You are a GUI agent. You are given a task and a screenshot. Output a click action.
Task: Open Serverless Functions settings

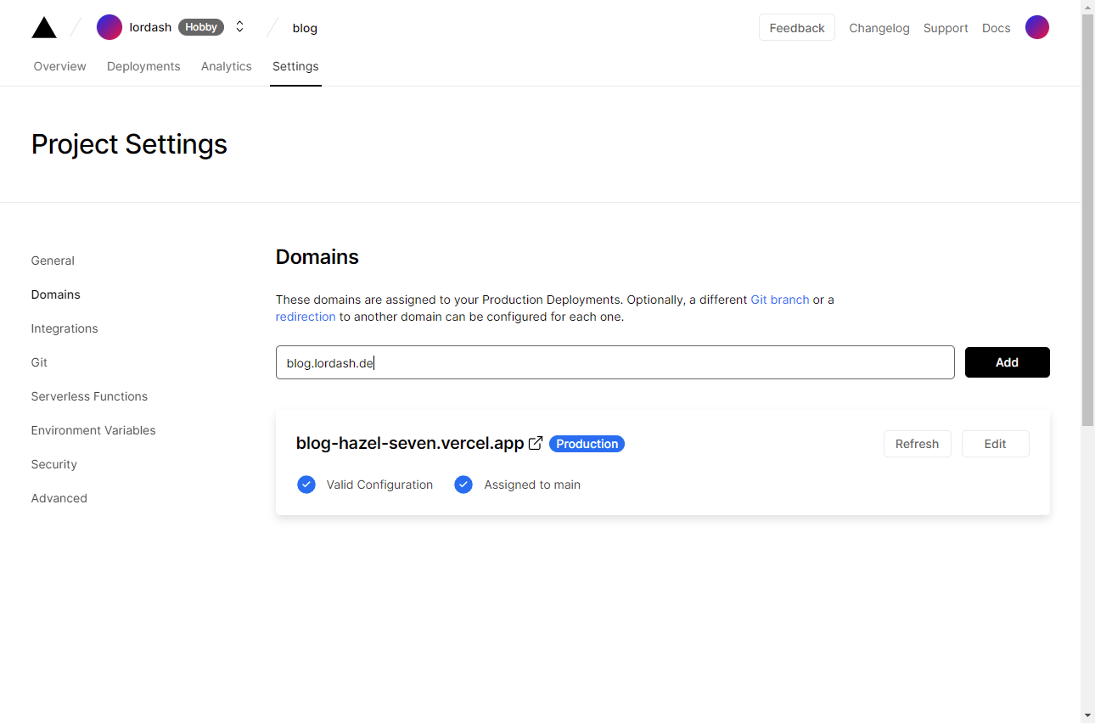(89, 396)
